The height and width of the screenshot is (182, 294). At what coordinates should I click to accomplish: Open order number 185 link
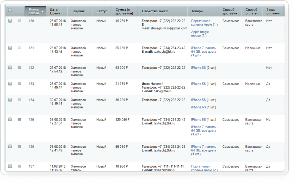click(x=31, y=120)
